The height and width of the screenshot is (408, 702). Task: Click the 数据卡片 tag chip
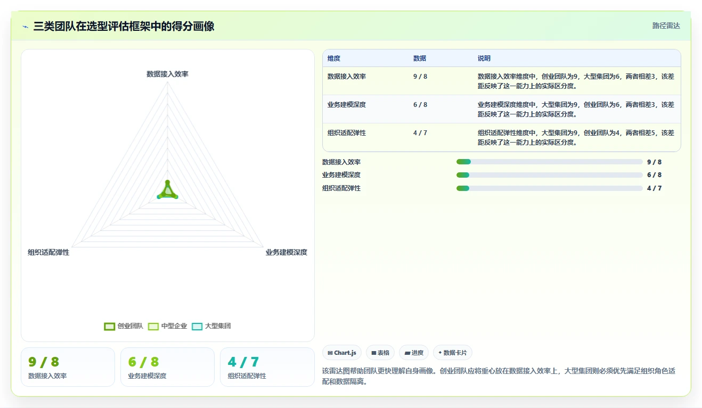point(452,353)
